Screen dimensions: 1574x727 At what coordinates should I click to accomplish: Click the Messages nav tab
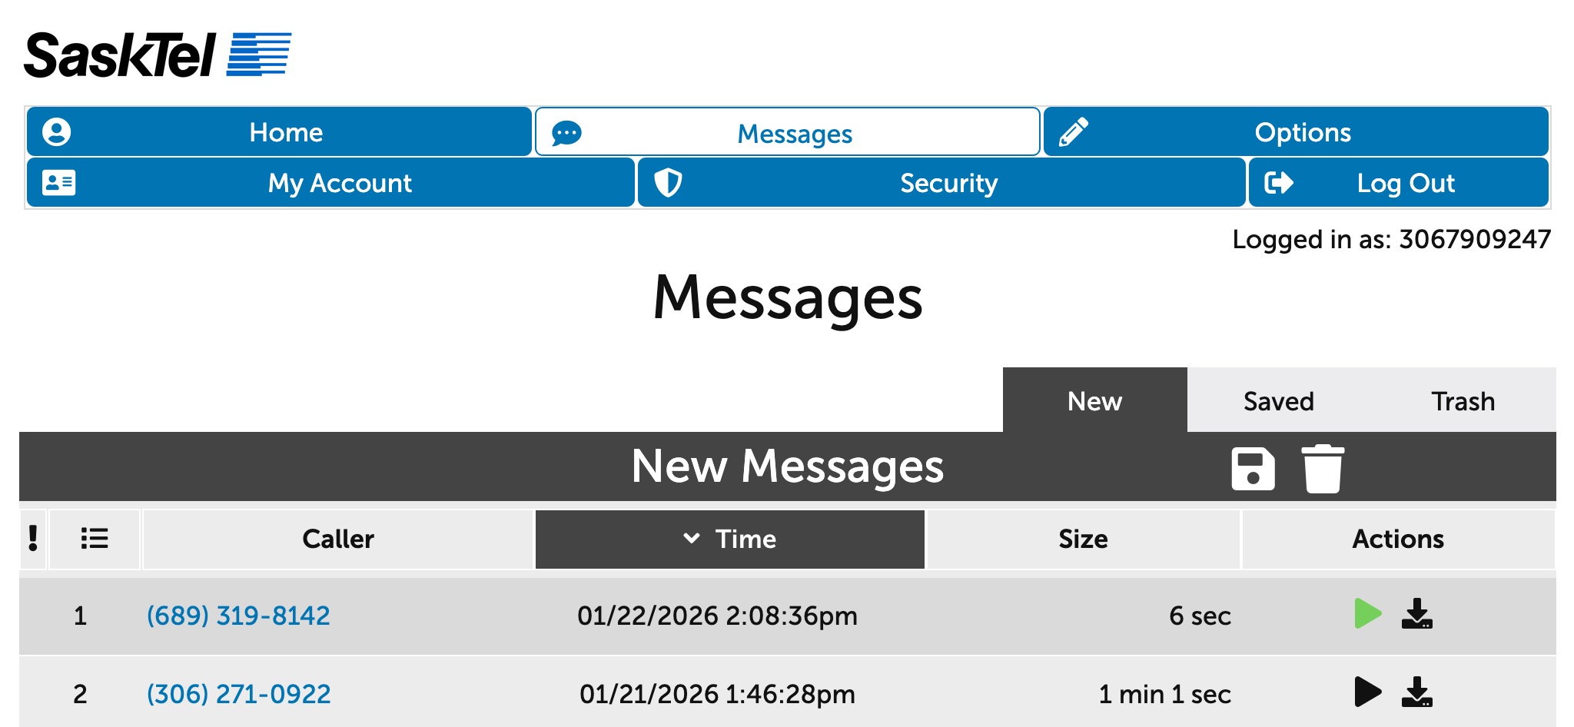(x=788, y=132)
